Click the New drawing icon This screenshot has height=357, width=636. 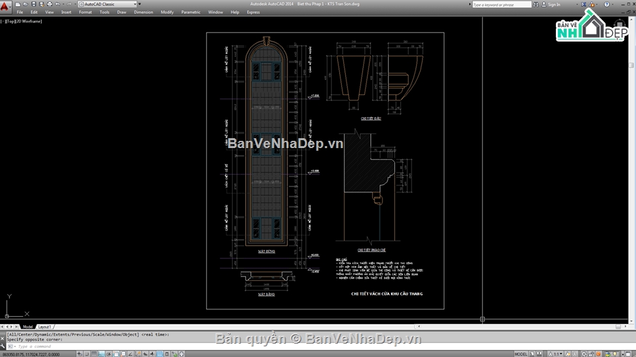pos(19,4)
